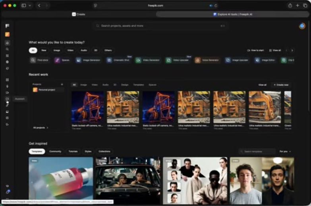
Task: Click the freepik.com address bar
Action: [156, 6]
